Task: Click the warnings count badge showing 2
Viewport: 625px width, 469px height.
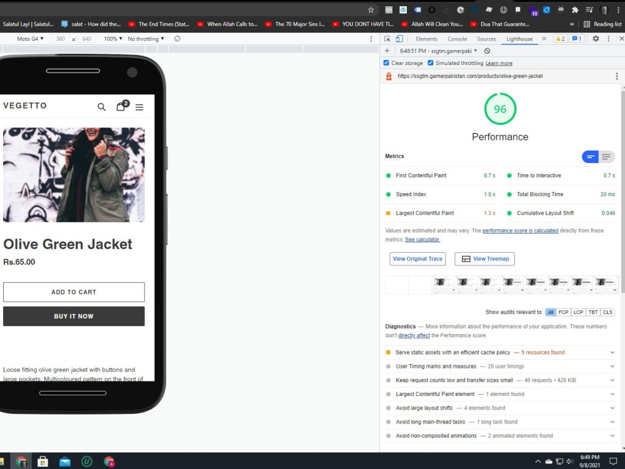Action: (561, 39)
